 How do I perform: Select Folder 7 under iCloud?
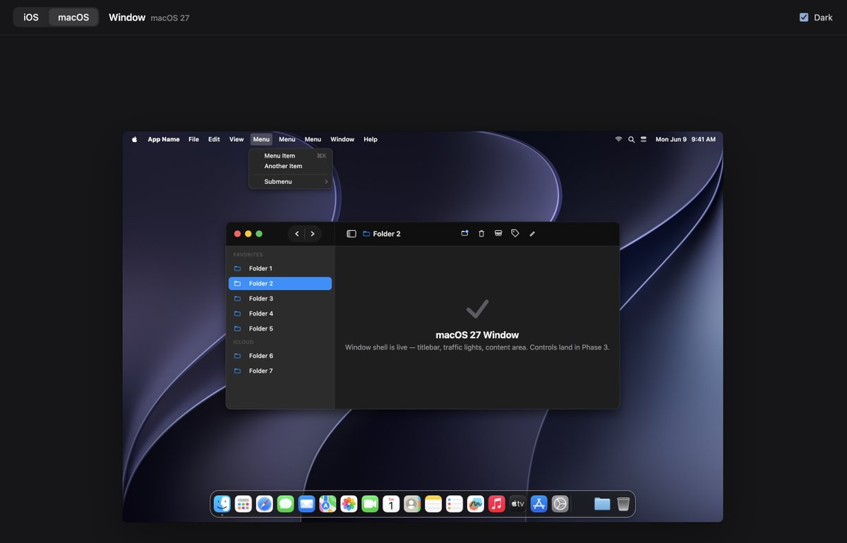click(280, 371)
